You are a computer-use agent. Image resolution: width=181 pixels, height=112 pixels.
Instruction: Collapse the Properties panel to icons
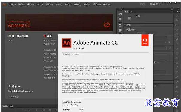[172, 9]
